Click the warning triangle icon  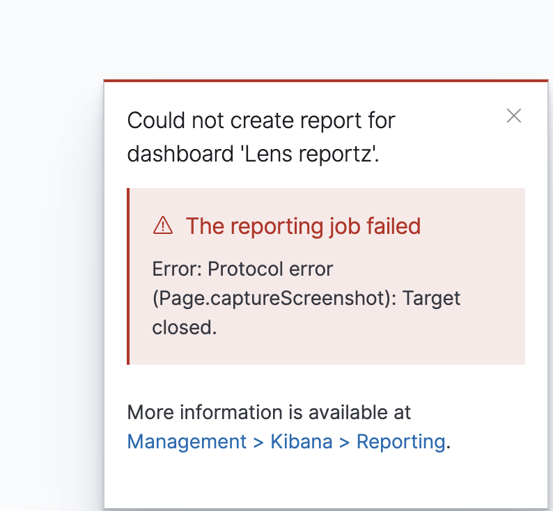tap(163, 226)
